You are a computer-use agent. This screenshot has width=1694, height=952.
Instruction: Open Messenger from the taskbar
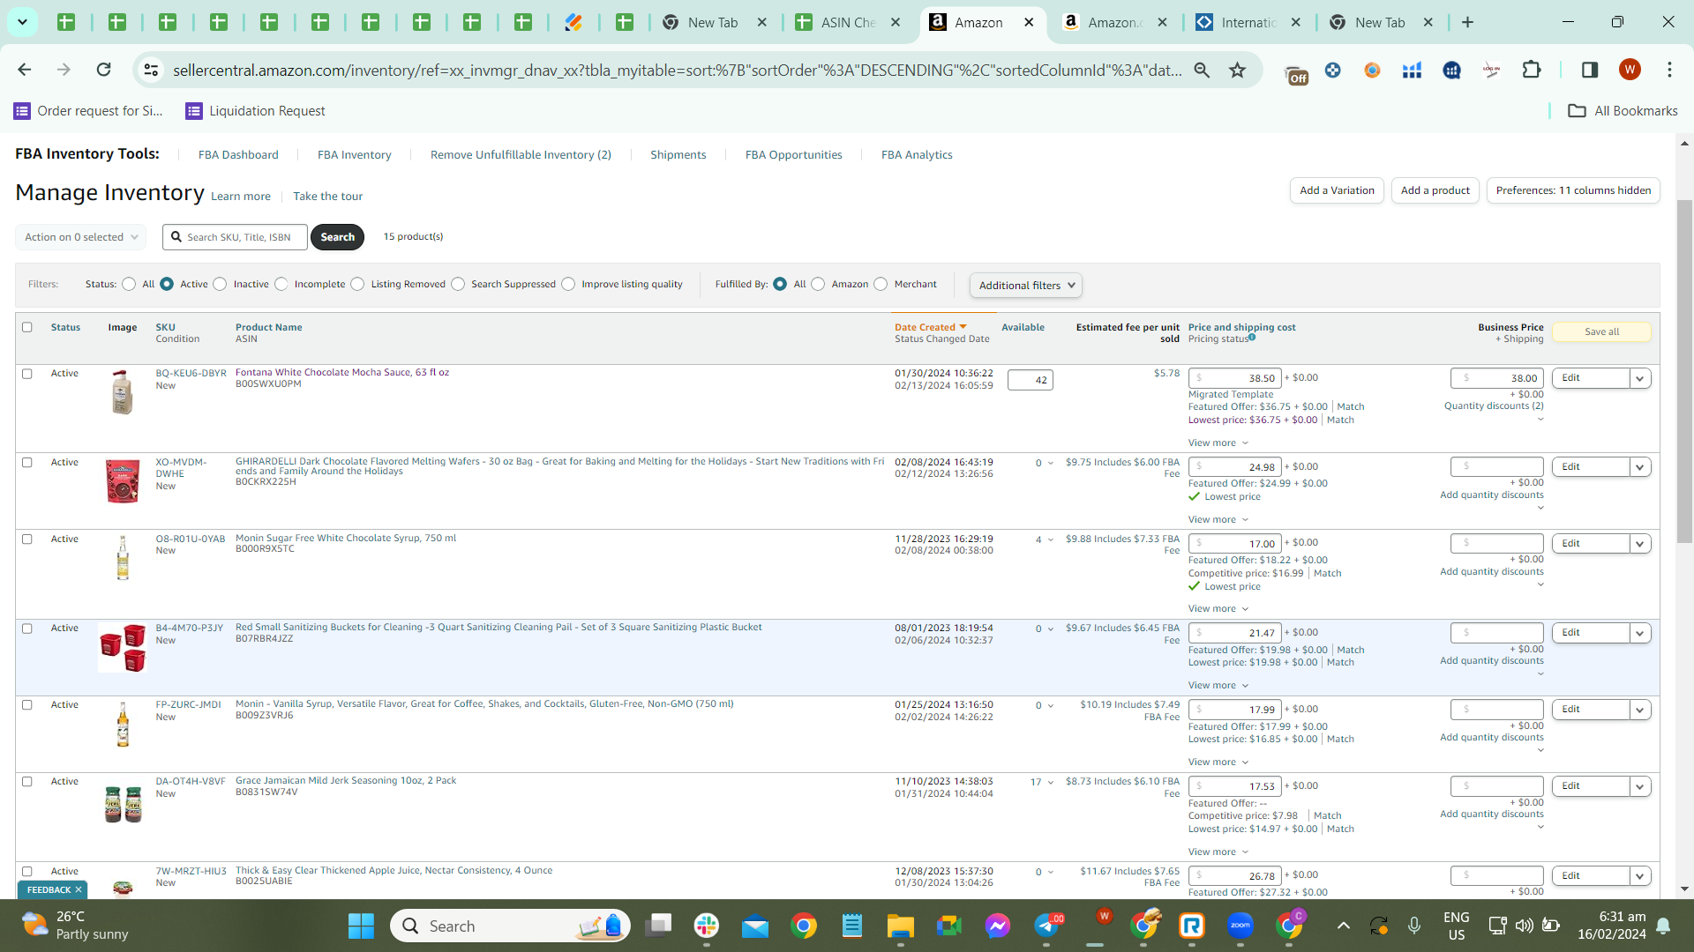[998, 926]
